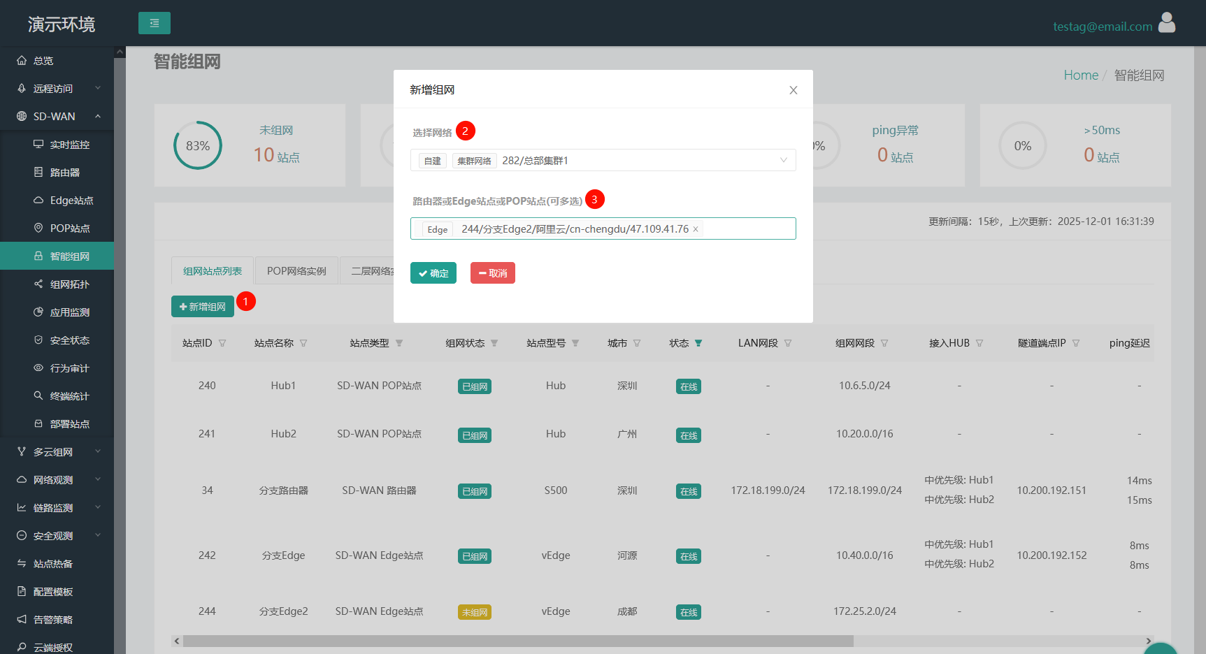Filter the LAN网段 column
Screen dimensions: 1206x654
tap(788, 343)
